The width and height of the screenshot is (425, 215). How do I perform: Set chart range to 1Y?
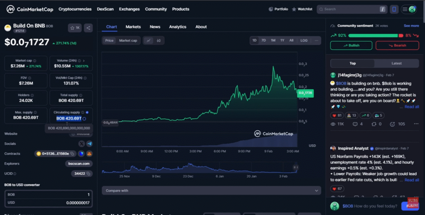pyautogui.click(x=282, y=40)
